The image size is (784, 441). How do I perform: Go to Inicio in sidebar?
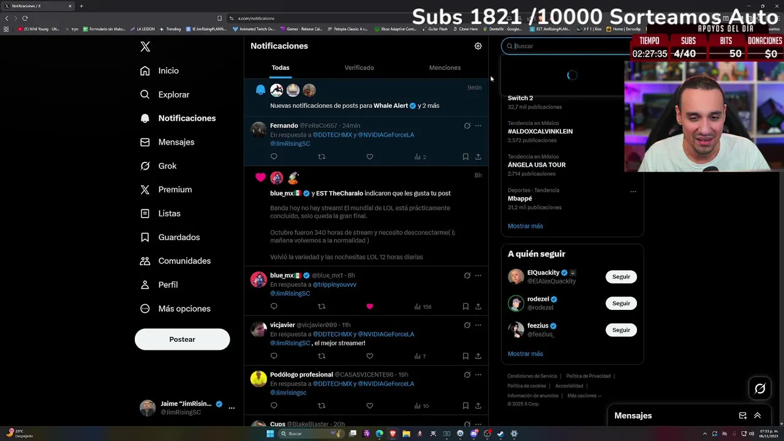[159, 70]
